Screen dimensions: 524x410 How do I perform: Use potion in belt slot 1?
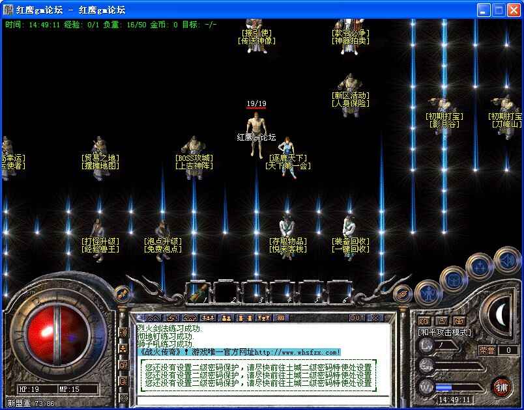pyautogui.click(x=201, y=291)
